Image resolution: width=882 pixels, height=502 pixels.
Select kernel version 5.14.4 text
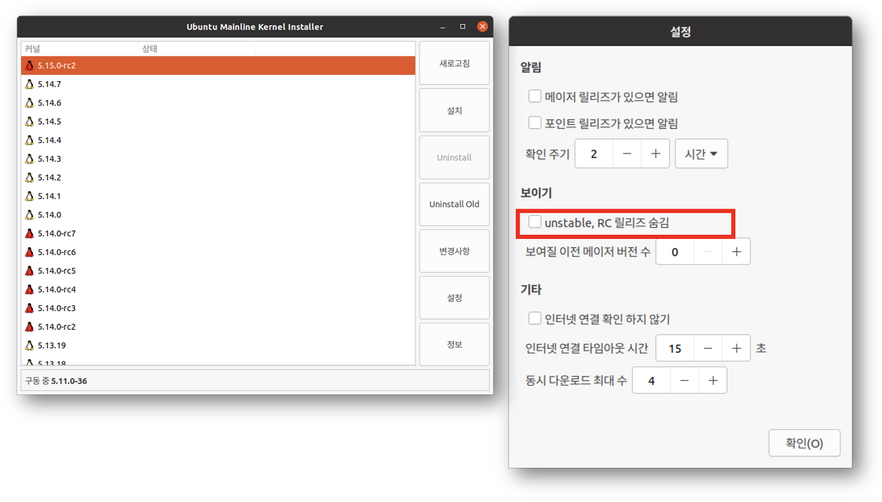pos(49,140)
